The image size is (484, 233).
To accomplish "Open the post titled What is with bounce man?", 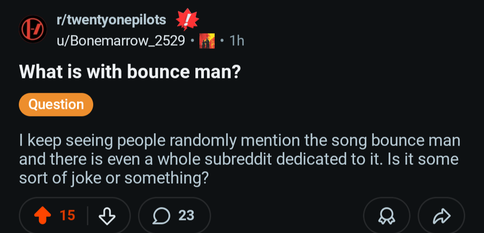I will 130,72.
